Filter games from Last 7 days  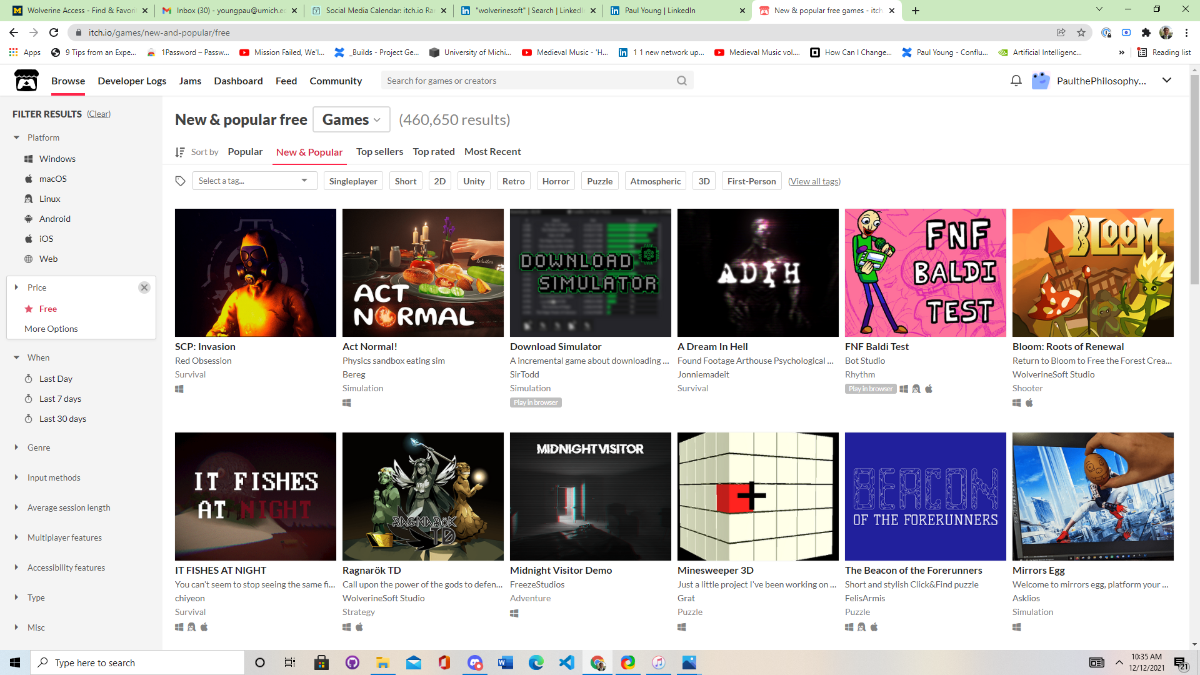[x=60, y=399]
